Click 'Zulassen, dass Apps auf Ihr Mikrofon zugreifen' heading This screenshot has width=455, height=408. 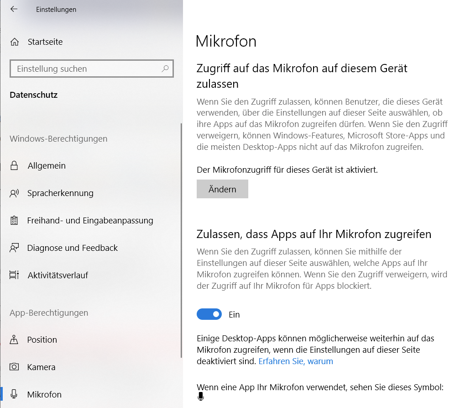pos(314,234)
